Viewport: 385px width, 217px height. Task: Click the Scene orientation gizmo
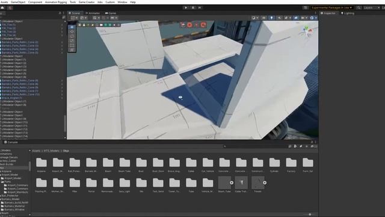307,31
